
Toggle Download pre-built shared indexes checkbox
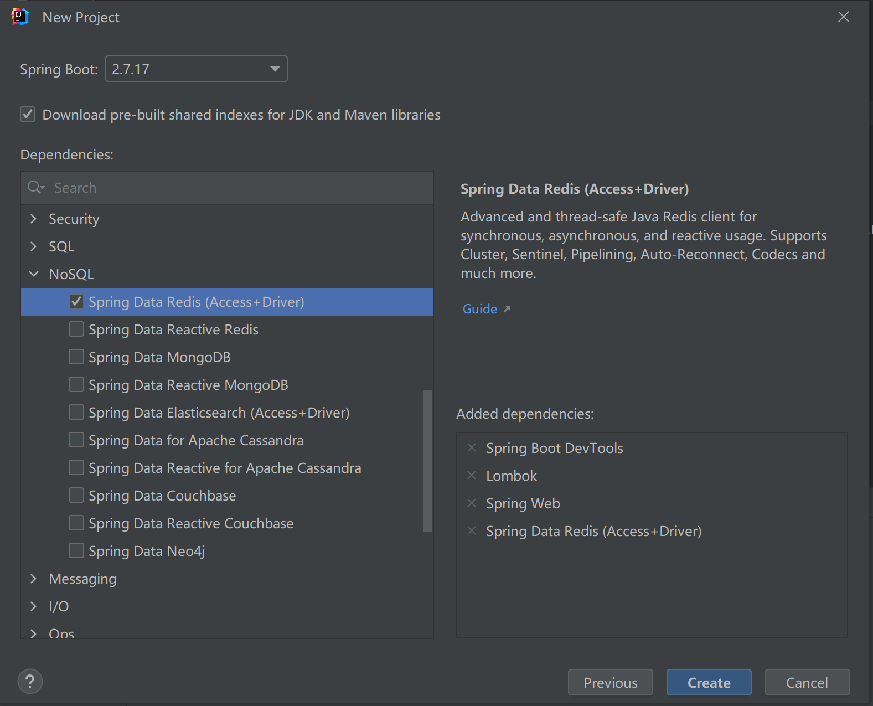click(x=28, y=114)
